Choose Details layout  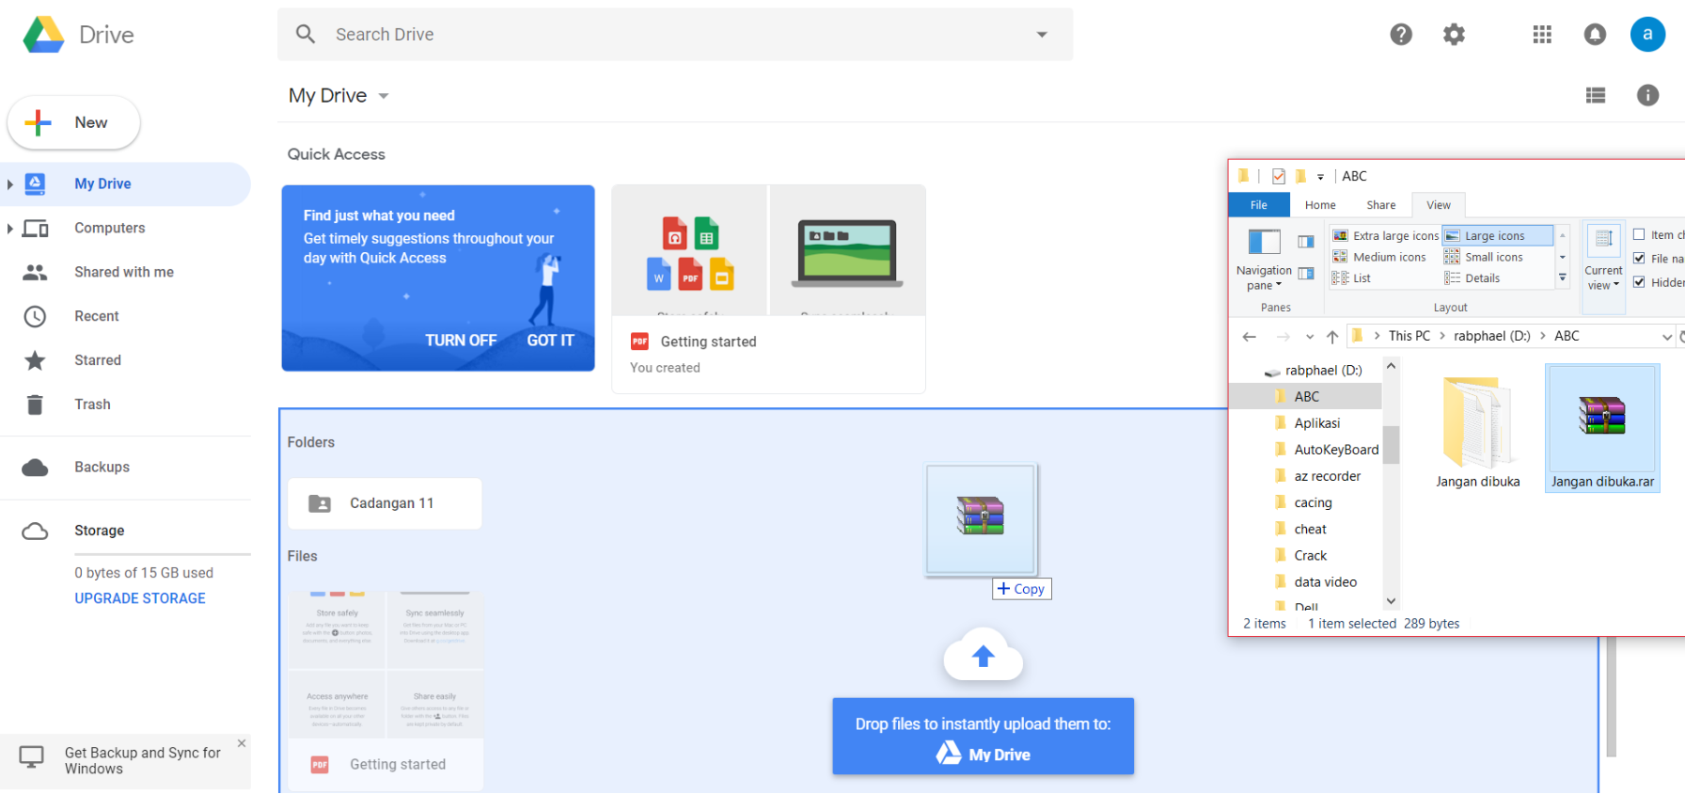[1472, 278]
